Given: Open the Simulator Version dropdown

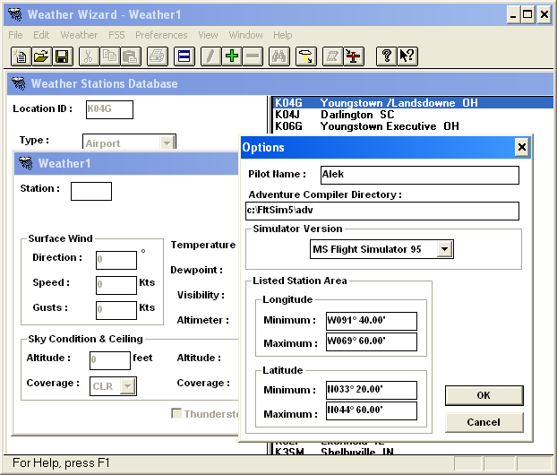Looking at the screenshot, I should [443, 249].
